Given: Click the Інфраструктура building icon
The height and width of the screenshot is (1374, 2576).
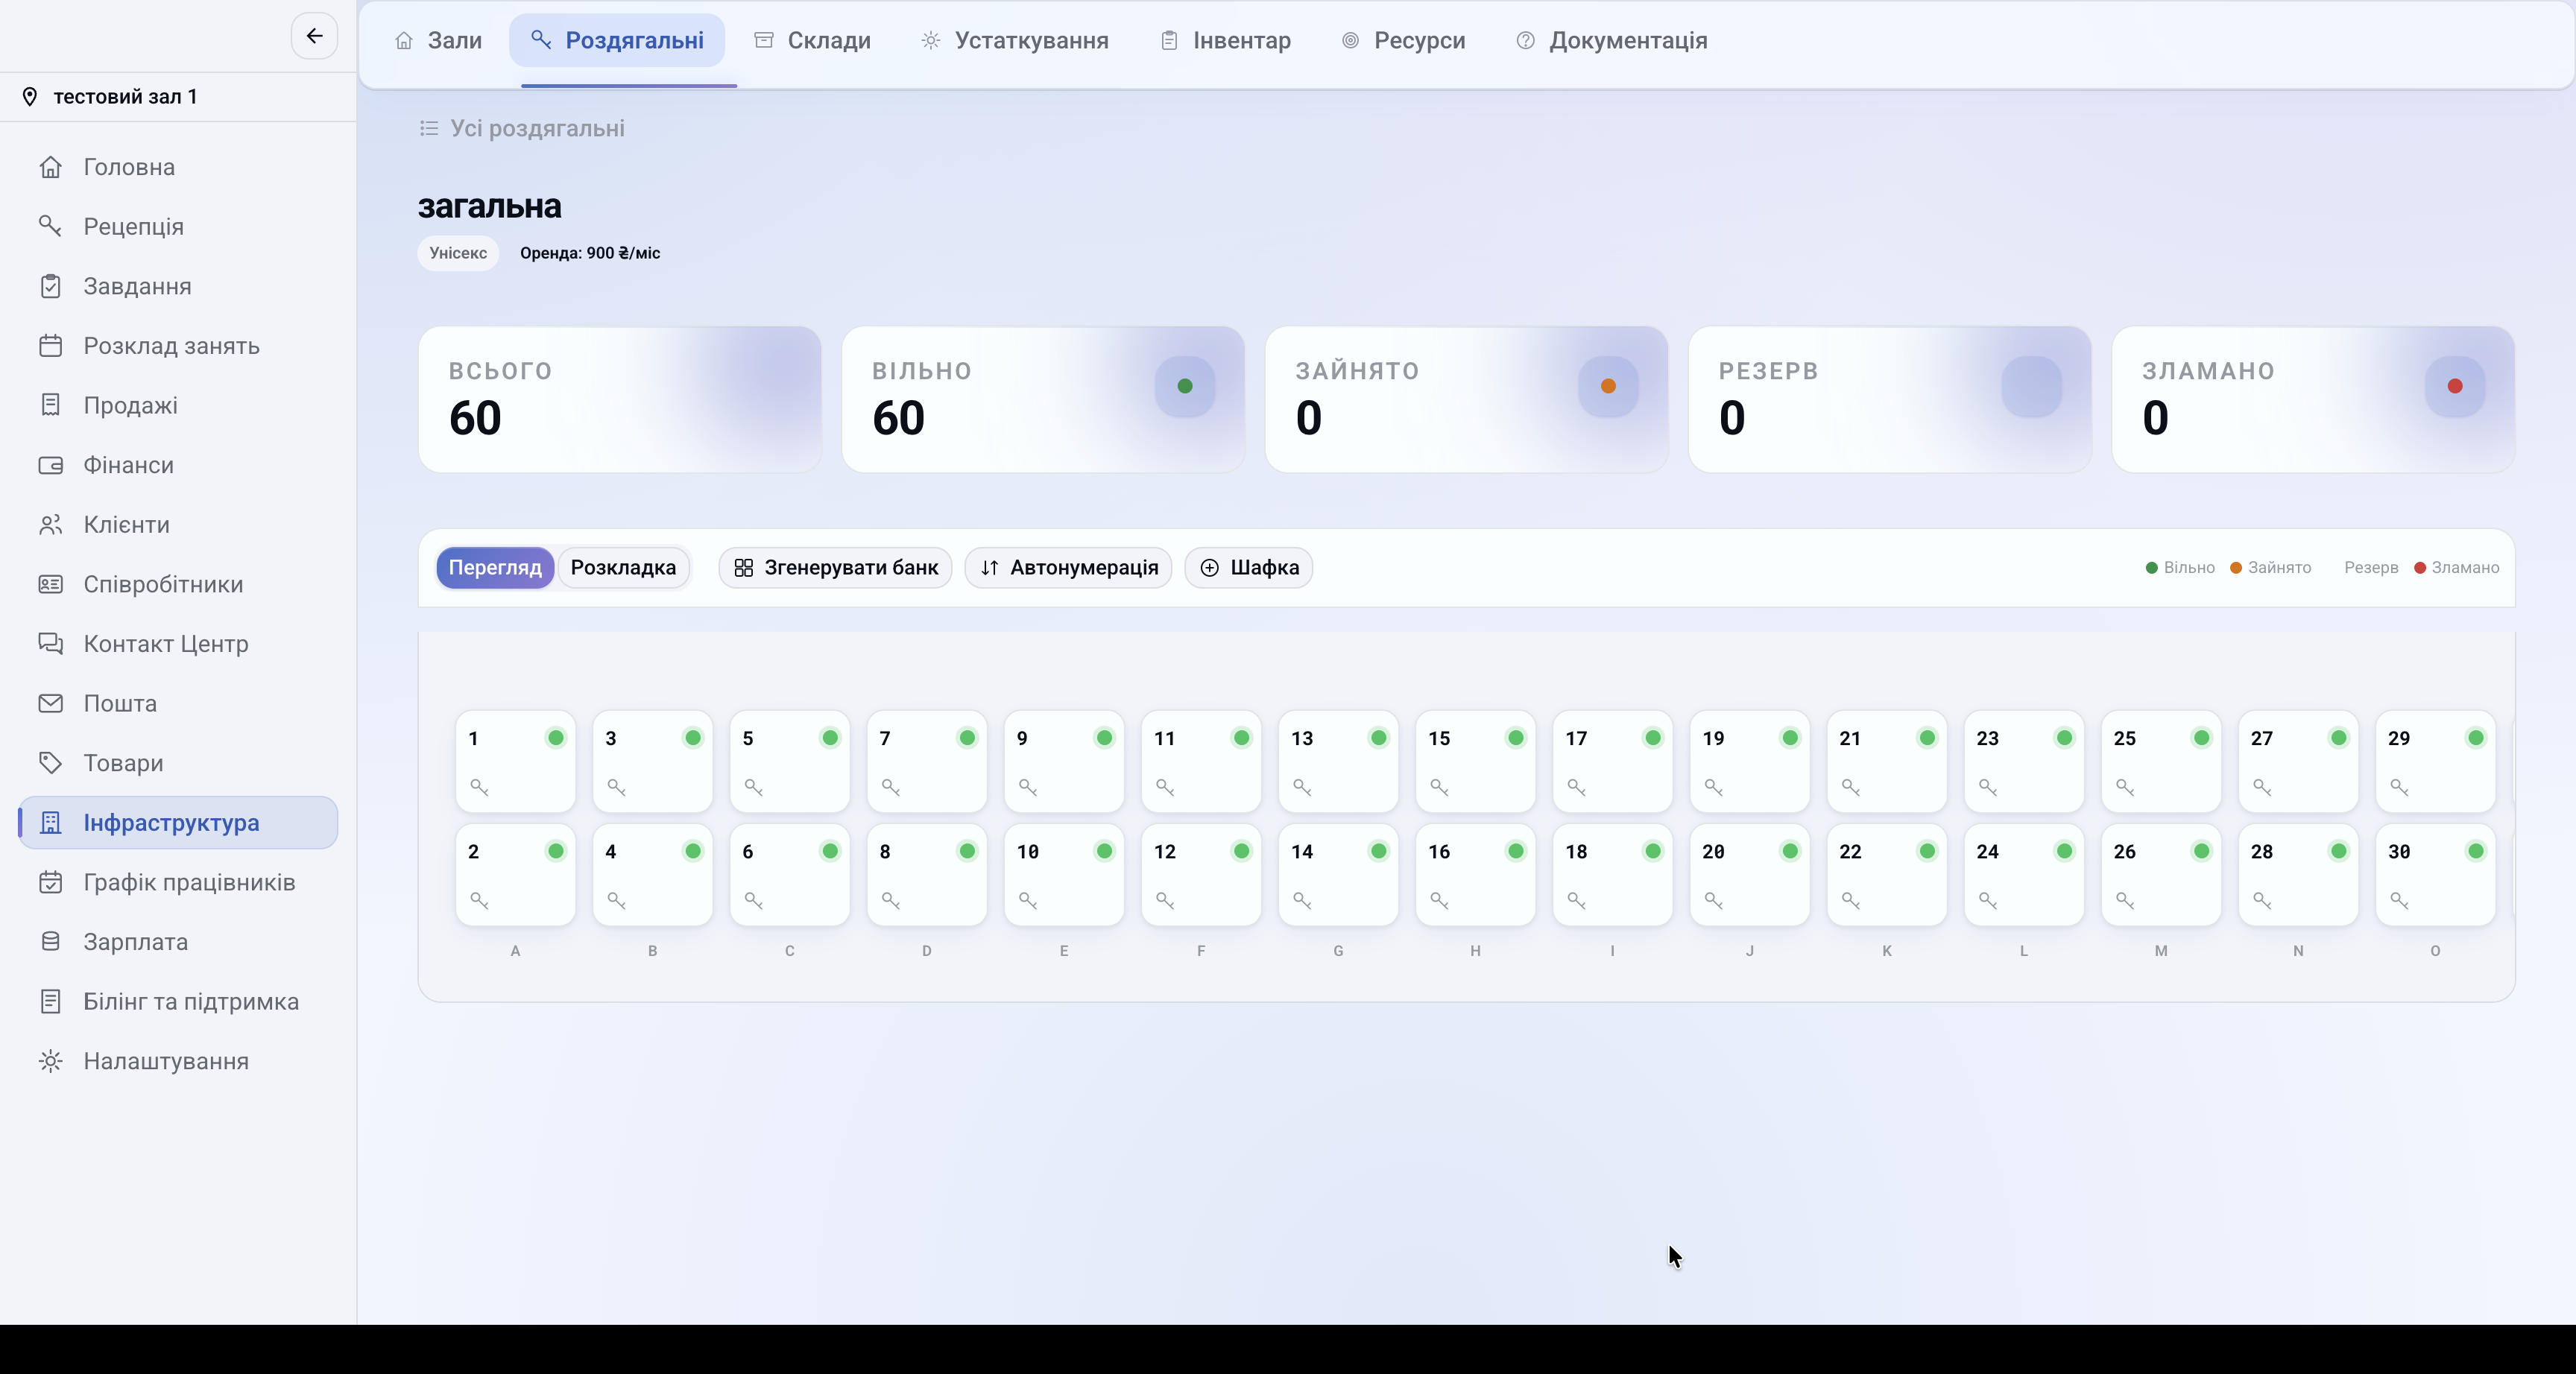Looking at the screenshot, I should coord(50,823).
